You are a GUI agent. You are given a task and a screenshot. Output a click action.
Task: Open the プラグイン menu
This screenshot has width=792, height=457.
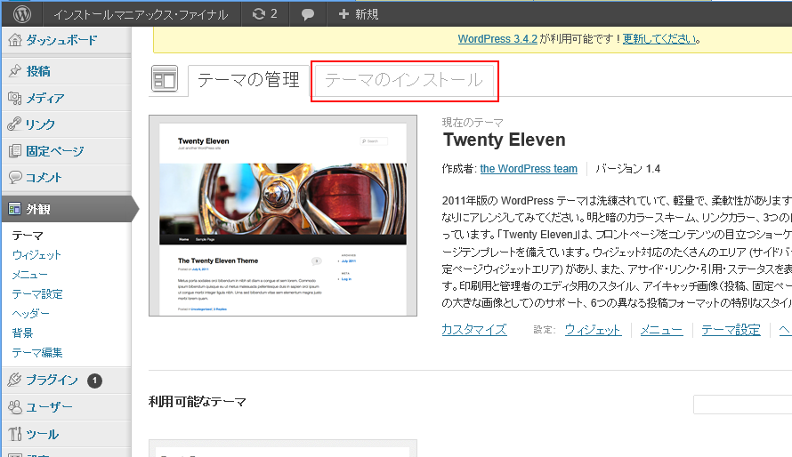click(52, 380)
